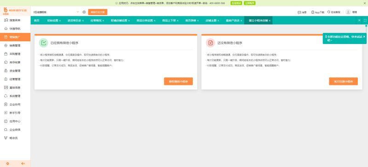Open 库存核算 in the sidebar

coord(15,62)
